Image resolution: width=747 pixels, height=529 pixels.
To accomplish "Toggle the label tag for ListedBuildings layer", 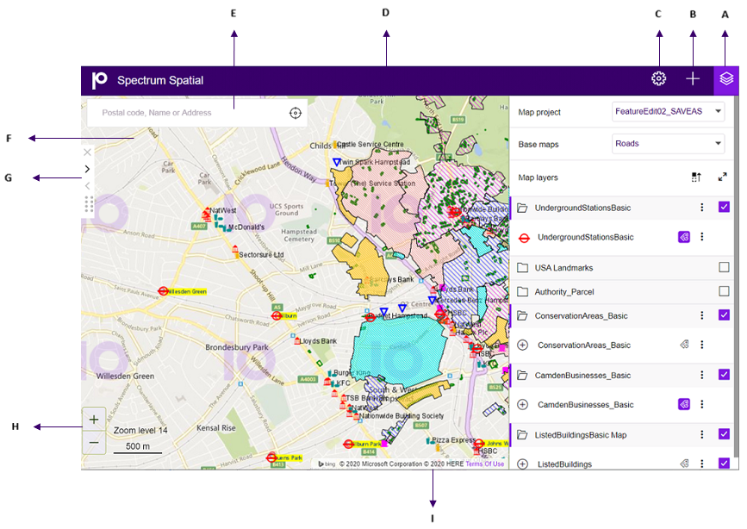I will pos(684,464).
